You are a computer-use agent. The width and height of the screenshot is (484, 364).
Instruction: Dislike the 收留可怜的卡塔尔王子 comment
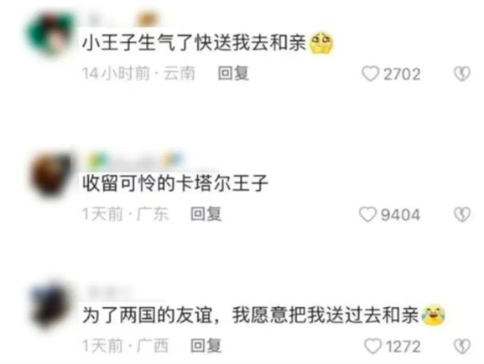coord(462,214)
